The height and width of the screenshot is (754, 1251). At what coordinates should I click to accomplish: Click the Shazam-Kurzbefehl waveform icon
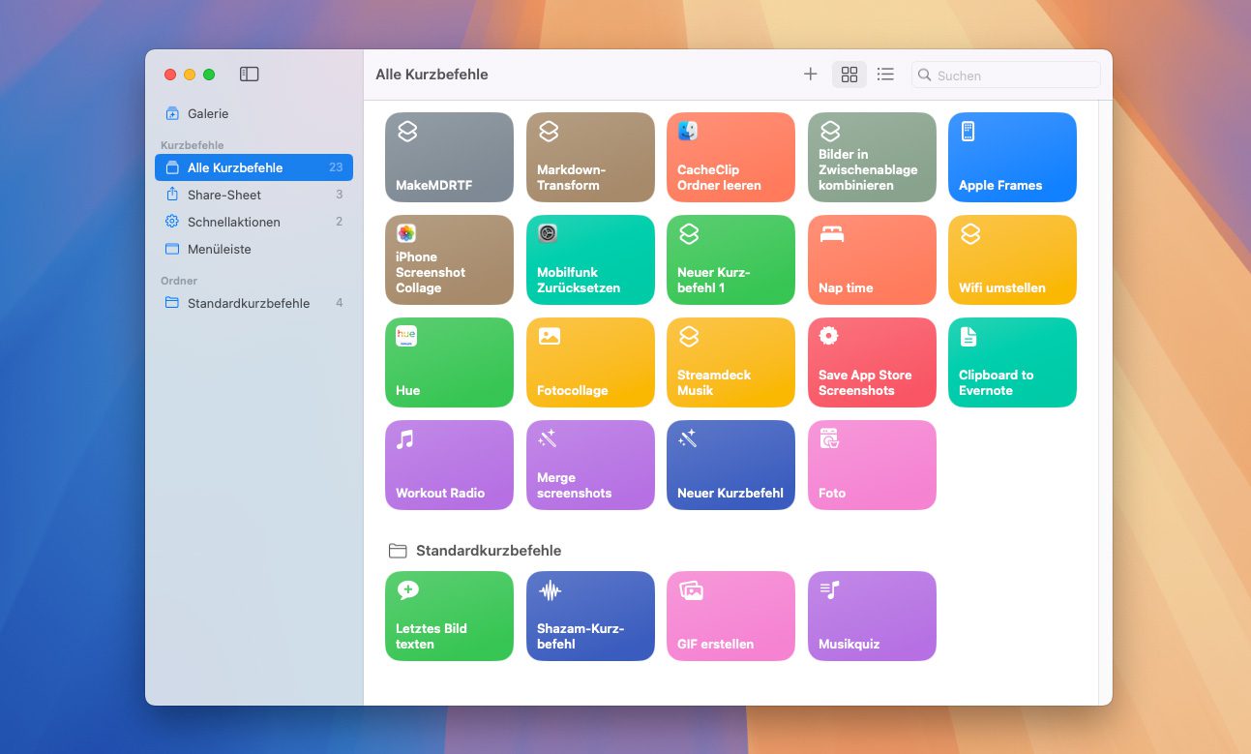(x=550, y=590)
